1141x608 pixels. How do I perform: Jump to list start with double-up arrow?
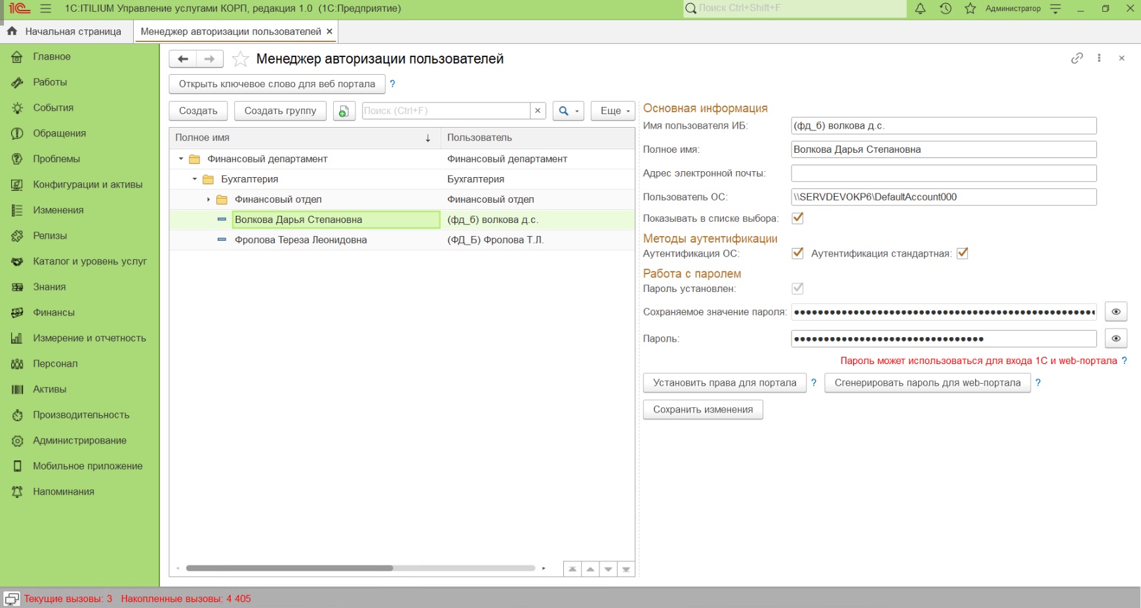click(572, 569)
